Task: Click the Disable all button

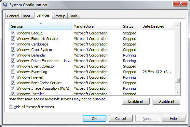Action: tap(166, 101)
